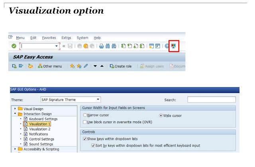Image resolution: width=255 pixels, height=167 pixels.
Task: Click the Move Favorites Down arrow
Action: [95, 66]
